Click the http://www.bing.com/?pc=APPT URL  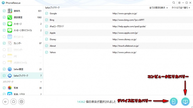click(128, 20)
